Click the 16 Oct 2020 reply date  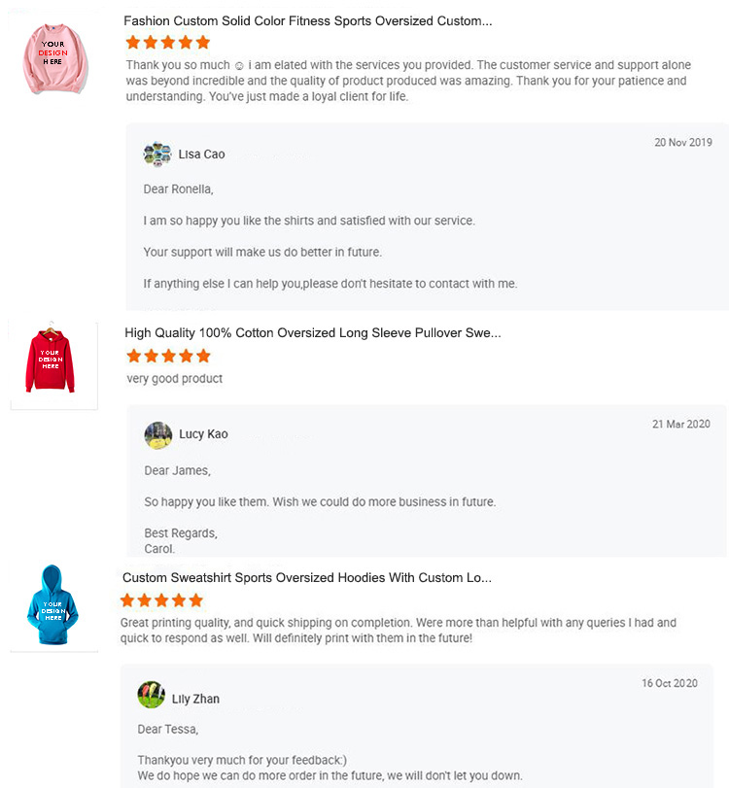click(x=670, y=684)
